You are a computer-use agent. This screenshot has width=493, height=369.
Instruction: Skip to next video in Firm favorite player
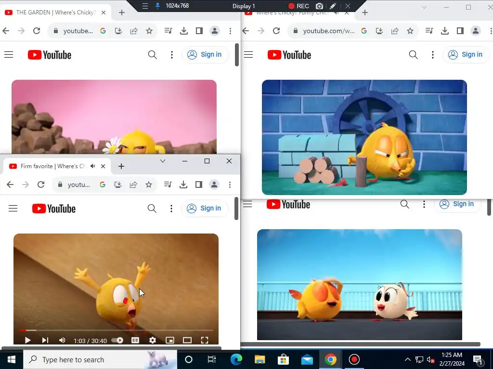[x=45, y=340]
